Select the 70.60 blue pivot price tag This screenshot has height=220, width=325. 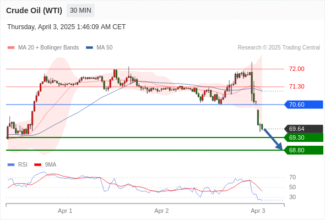(x=304, y=105)
